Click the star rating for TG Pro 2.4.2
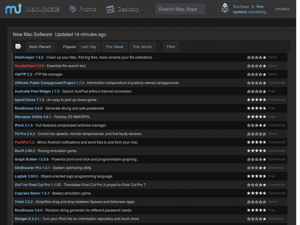The image size is (300, 225). (x=256, y=134)
